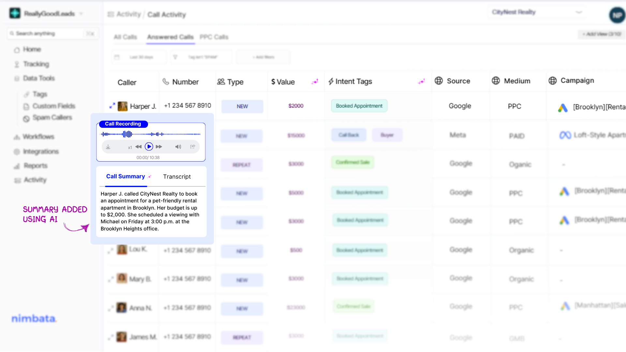Click sparkle AI icon in Intent Tags column
The height and width of the screenshot is (352, 626).
pos(421,81)
